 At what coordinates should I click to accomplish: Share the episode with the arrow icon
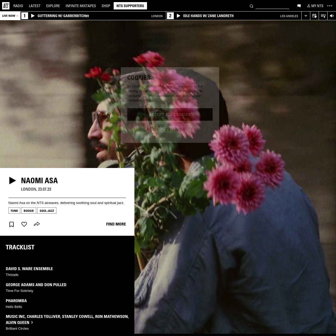[x=37, y=224]
